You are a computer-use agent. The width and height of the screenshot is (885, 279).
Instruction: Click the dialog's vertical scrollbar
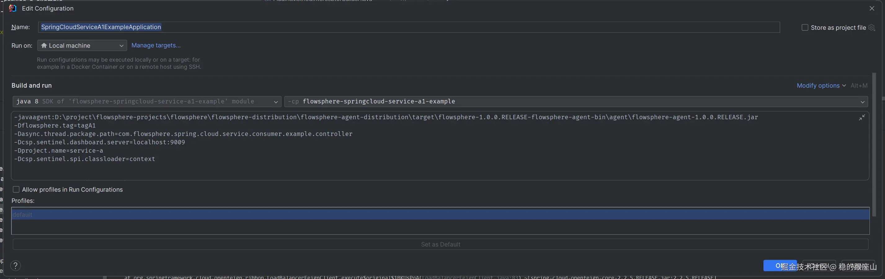pos(874,144)
